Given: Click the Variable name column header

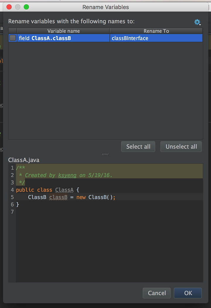Looking at the screenshot, I should click(x=64, y=31).
